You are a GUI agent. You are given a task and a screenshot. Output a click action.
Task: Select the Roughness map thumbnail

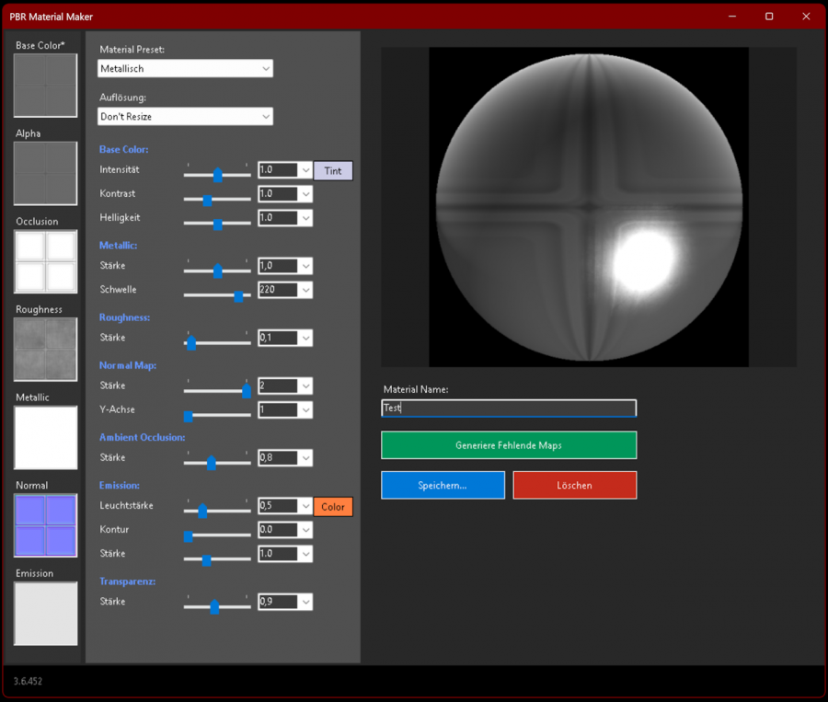point(45,350)
